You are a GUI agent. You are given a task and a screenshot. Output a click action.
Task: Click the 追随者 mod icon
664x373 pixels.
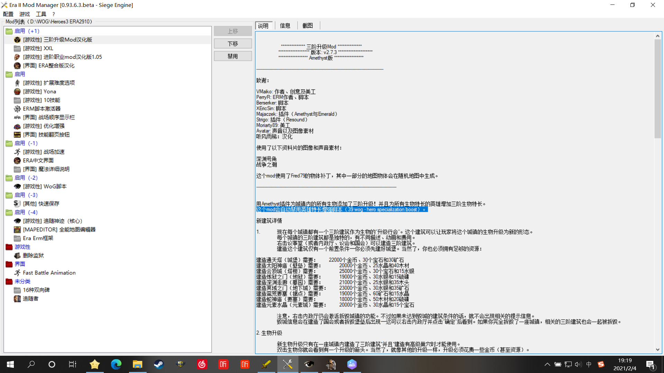(17, 299)
